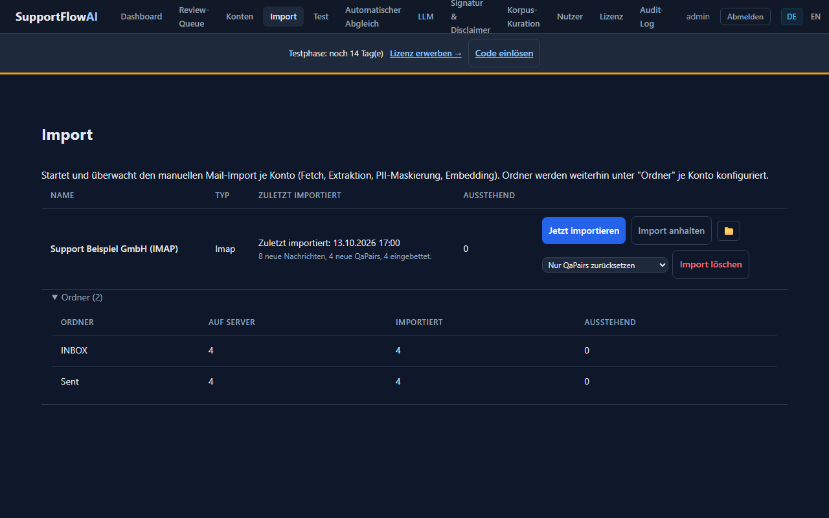This screenshot has height=518, width=829.
Task: Click the Testphase: noch 14 Tag(e) notice
Action: pyautogui.click(x=336, y=53)
